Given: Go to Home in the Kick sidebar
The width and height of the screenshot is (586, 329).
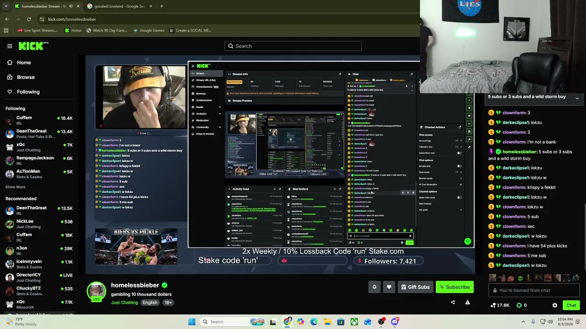Looking at the screenshot, I should tap(24, 63).
